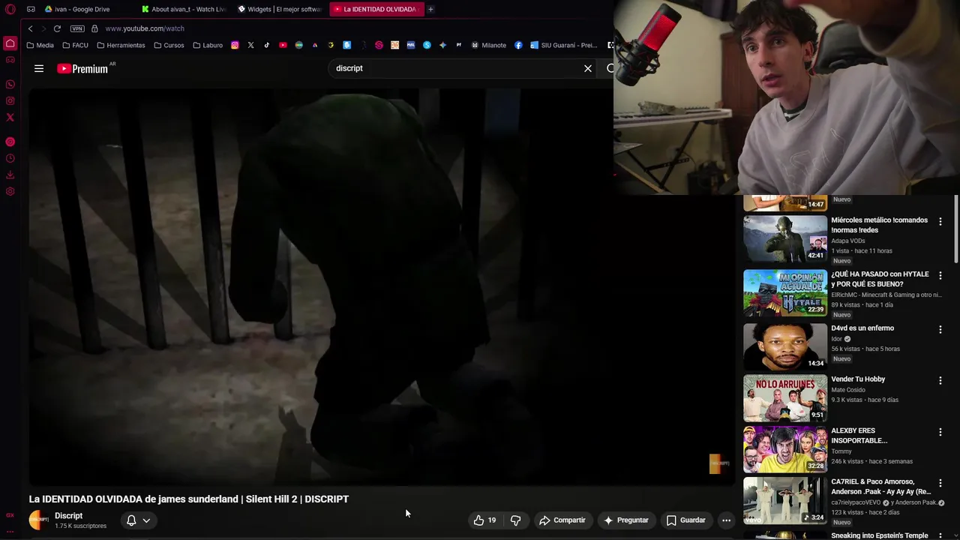Toggle notification bell for Discript channel
The height and width of the screenshot is (540, 960).
tap(131, 520)
